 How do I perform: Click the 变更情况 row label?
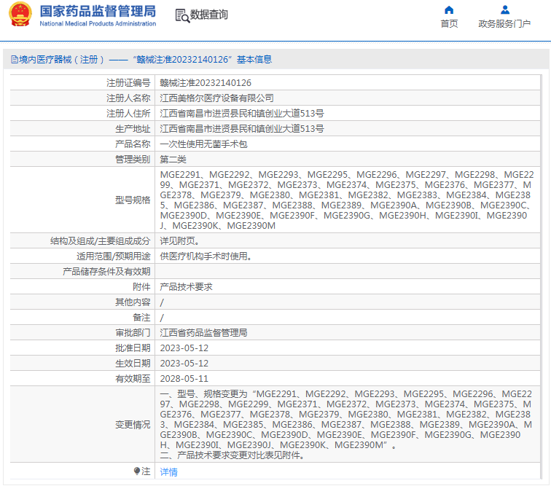click(x=133, y=425)
